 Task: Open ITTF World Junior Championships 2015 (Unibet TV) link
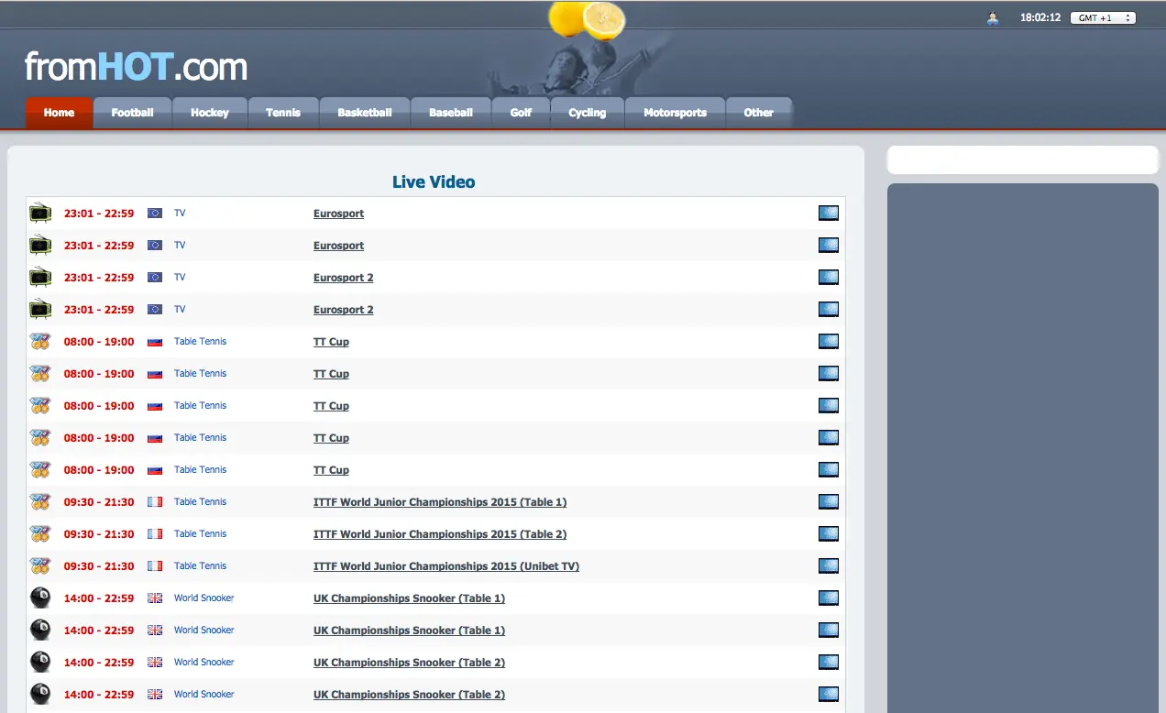click(x=446, y=566)
